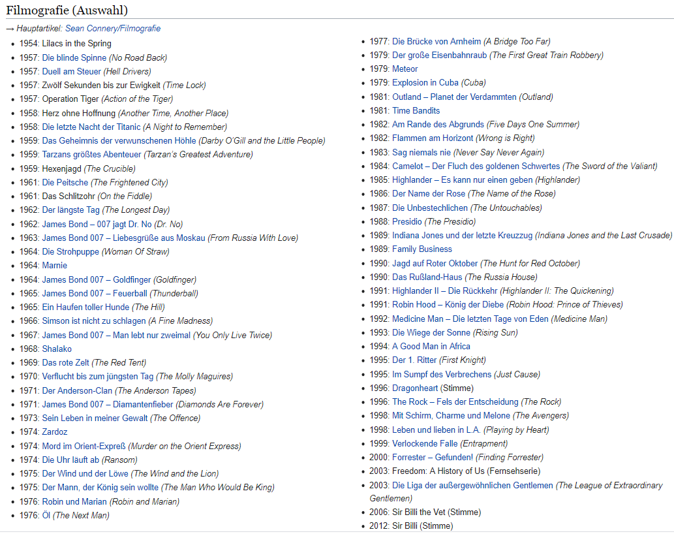
Task: Click Der große Eisenbahnraub link
Action: pyautogui.click(x=440, y=55)
